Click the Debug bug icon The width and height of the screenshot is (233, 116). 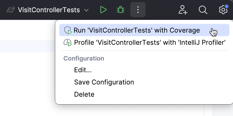(x=120, y=10)
